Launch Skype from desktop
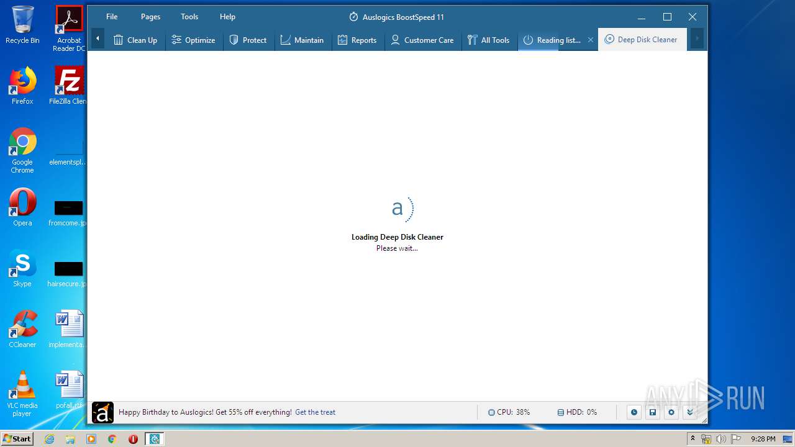Viewport: 795px width, 447px height. 22,269
